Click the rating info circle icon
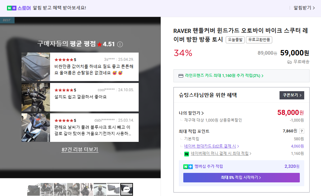The image size is (321, 196). tap(120, 44)
